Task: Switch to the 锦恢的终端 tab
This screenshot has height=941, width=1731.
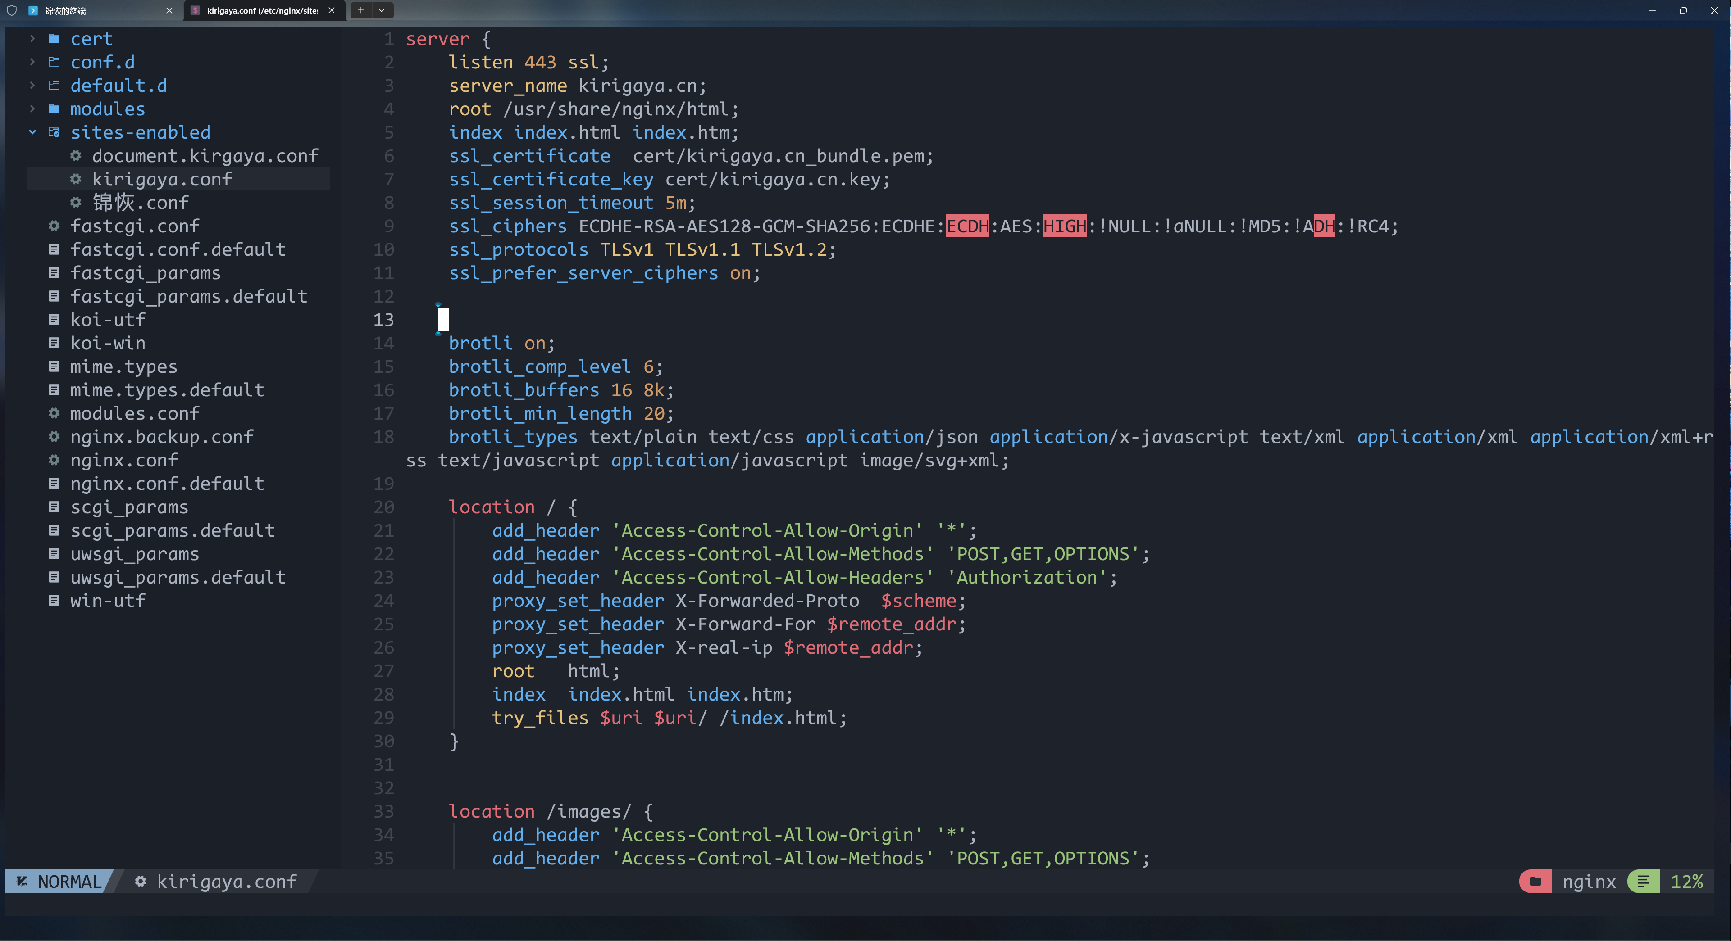Action: [x=94, y=10]
